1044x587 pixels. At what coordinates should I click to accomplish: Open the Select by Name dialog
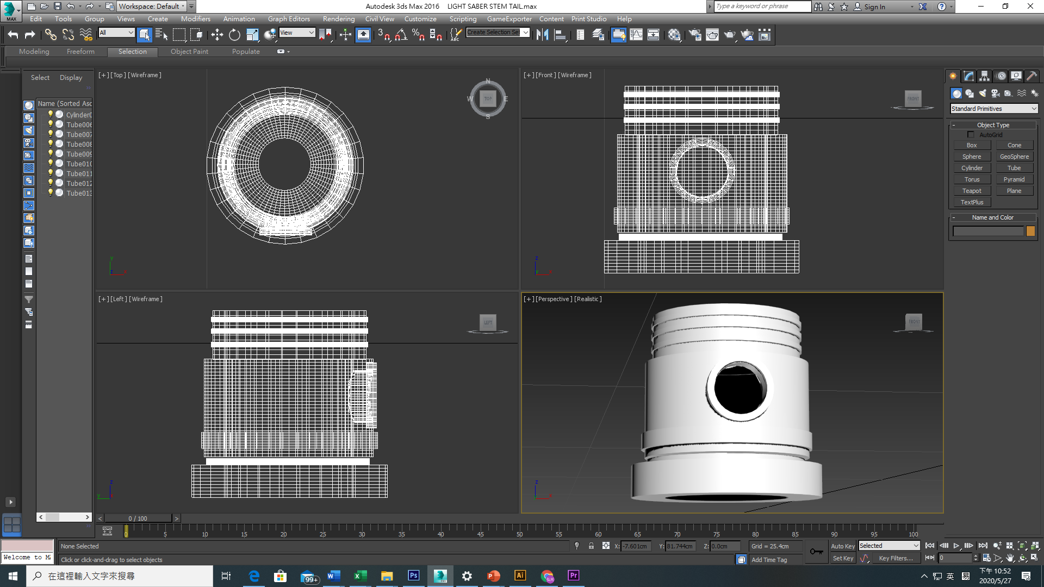tap(161, 35)
